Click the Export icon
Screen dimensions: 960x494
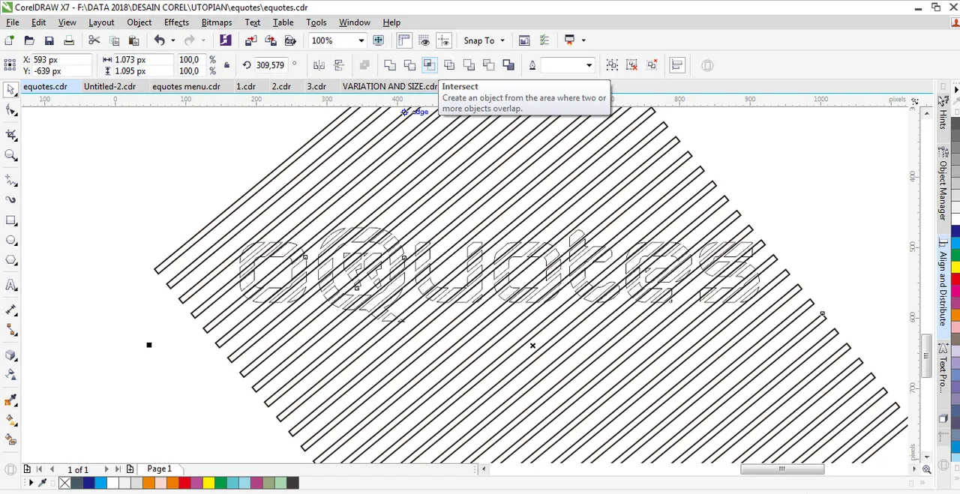[271, 40]
